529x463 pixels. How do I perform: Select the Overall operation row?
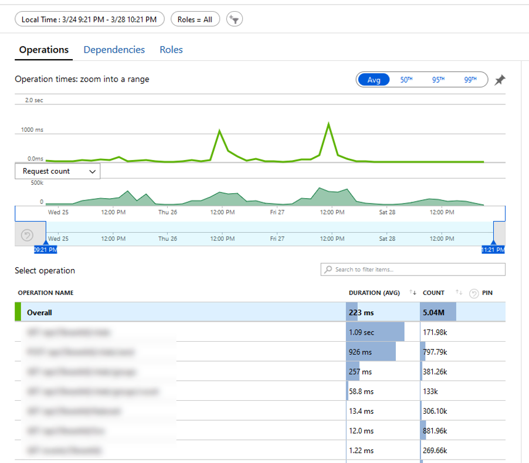(x=176, y=313)
